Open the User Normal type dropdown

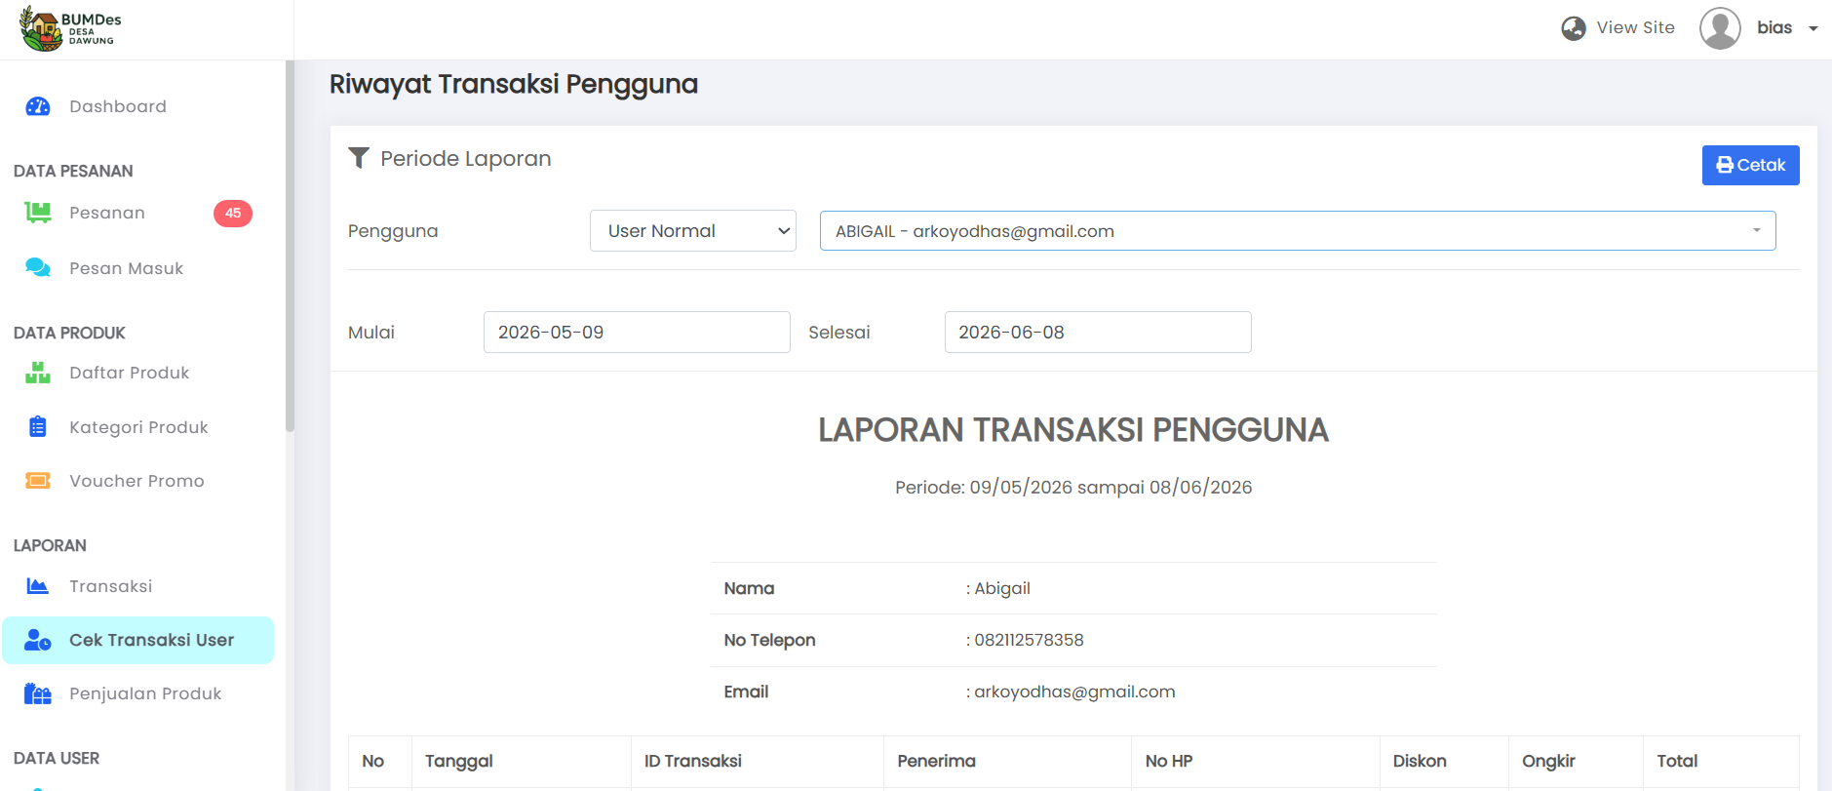(x=693, y=231)
